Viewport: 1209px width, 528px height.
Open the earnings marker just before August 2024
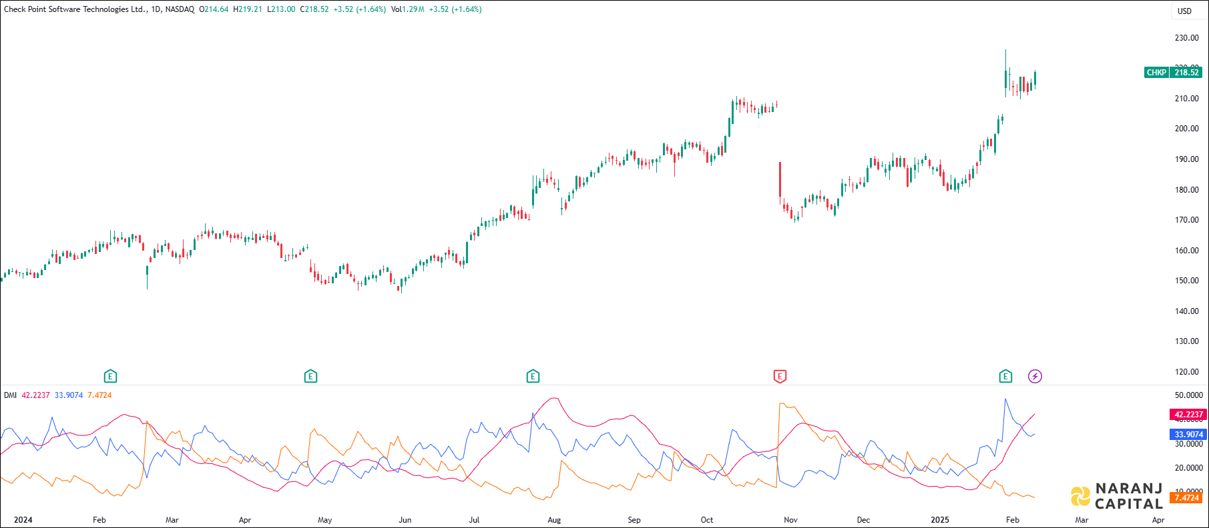pyautogui.click(x=533, y=377)
